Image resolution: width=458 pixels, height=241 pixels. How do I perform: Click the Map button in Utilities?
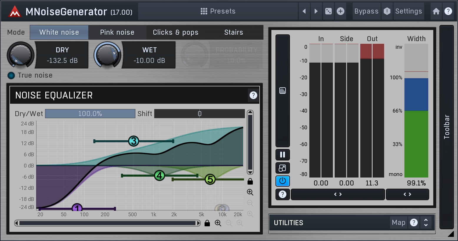click(x=399, y=222)
